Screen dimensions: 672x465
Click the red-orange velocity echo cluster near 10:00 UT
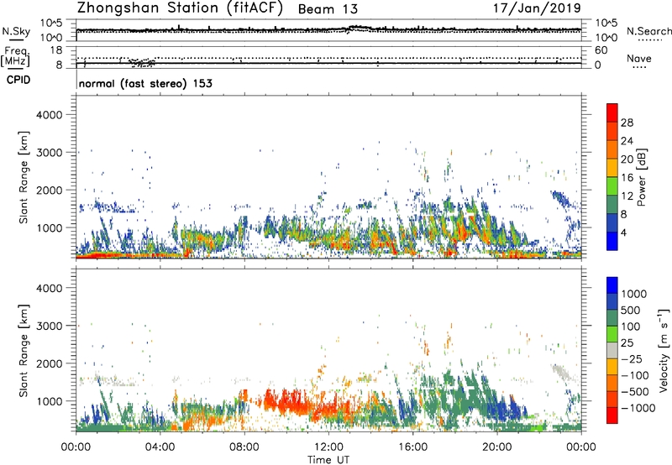(285, 400)
